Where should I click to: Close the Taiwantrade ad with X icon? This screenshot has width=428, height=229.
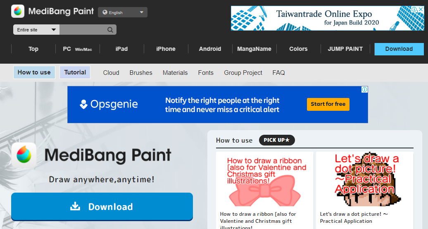421,9
